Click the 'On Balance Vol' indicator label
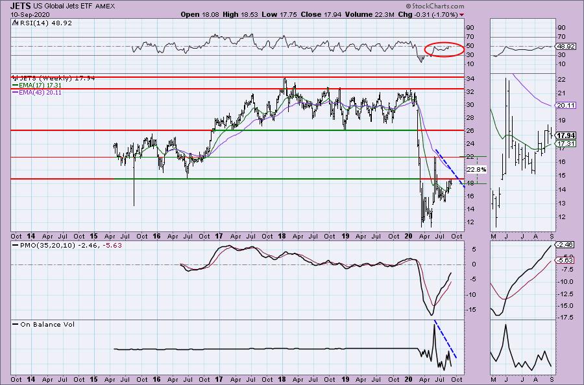 tap(43, 324)
